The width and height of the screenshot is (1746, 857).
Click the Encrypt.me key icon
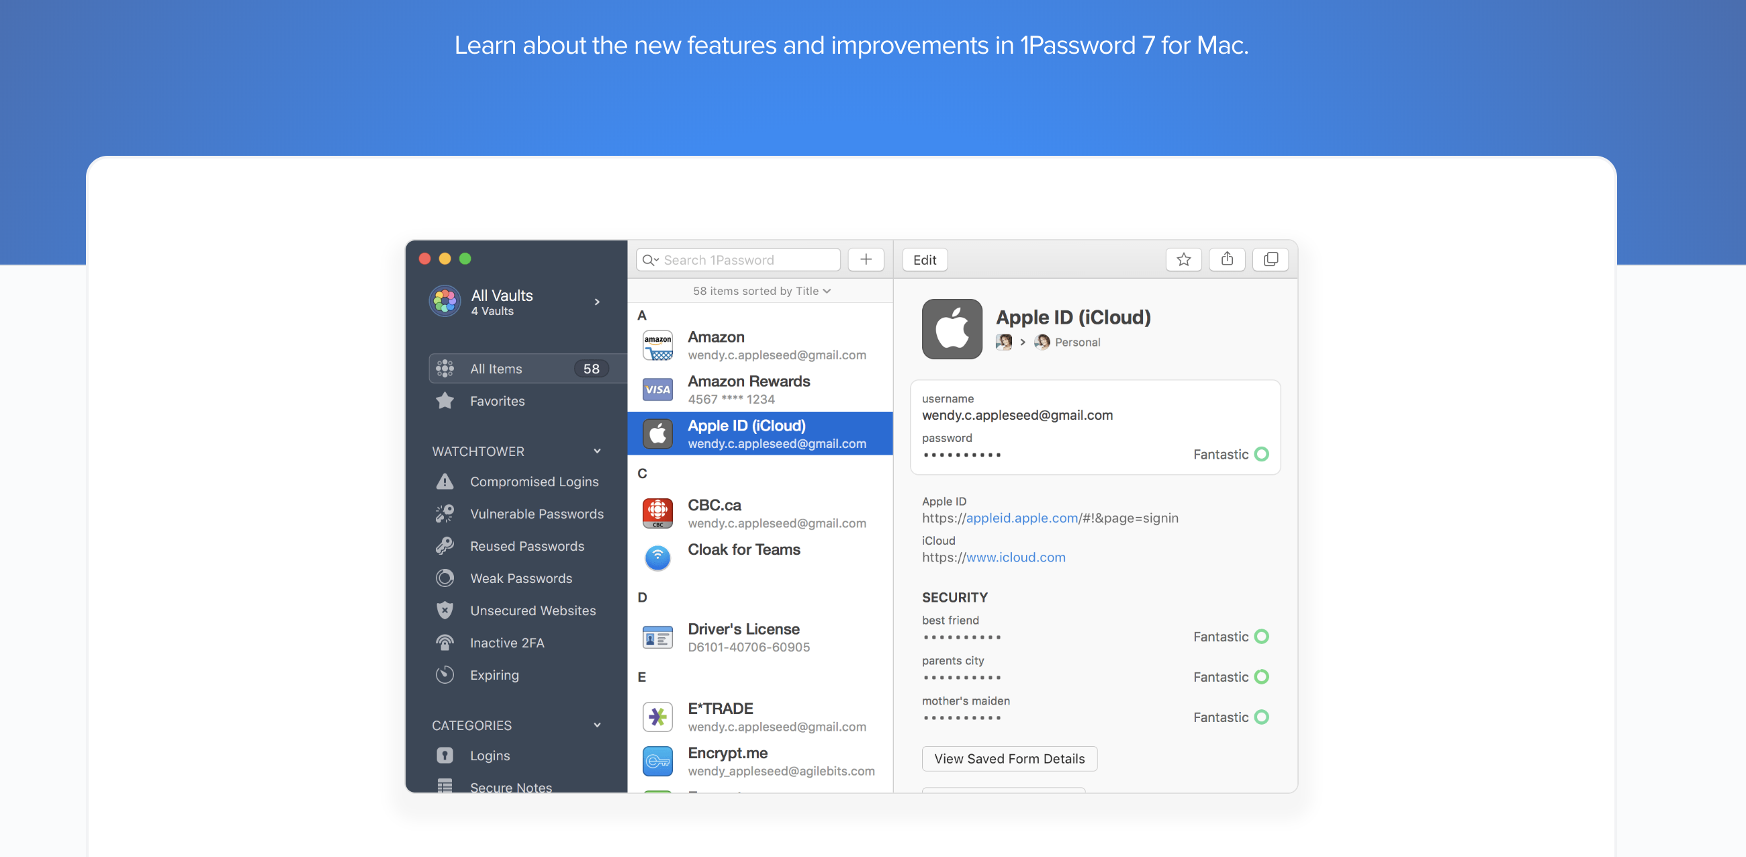(657, 762)
